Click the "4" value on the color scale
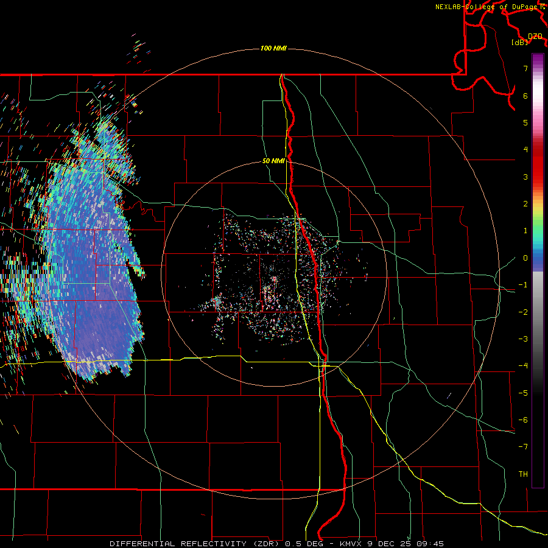The height and width of the screenshot is (548, 548). click(x=525, y=150)
